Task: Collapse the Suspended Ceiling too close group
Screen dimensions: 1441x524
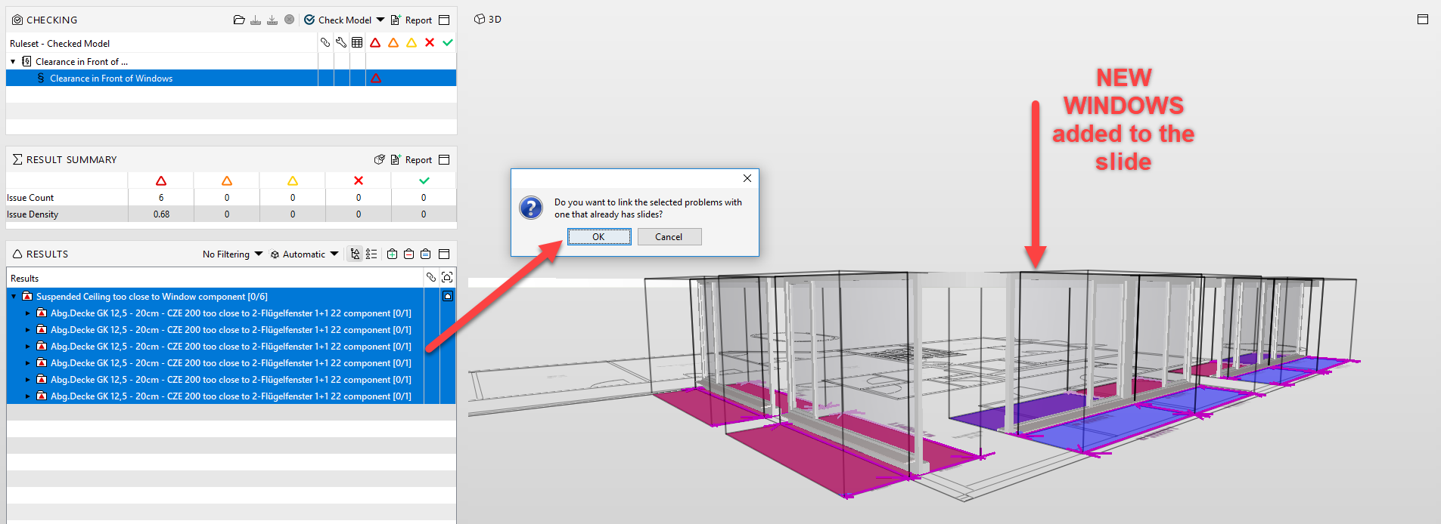Action: (14, 296)
